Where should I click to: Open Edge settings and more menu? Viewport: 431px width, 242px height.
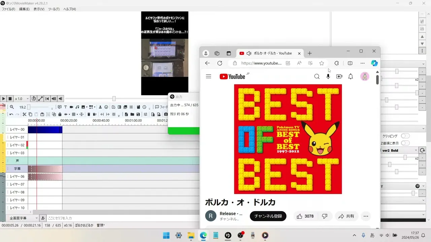[362, 63]
